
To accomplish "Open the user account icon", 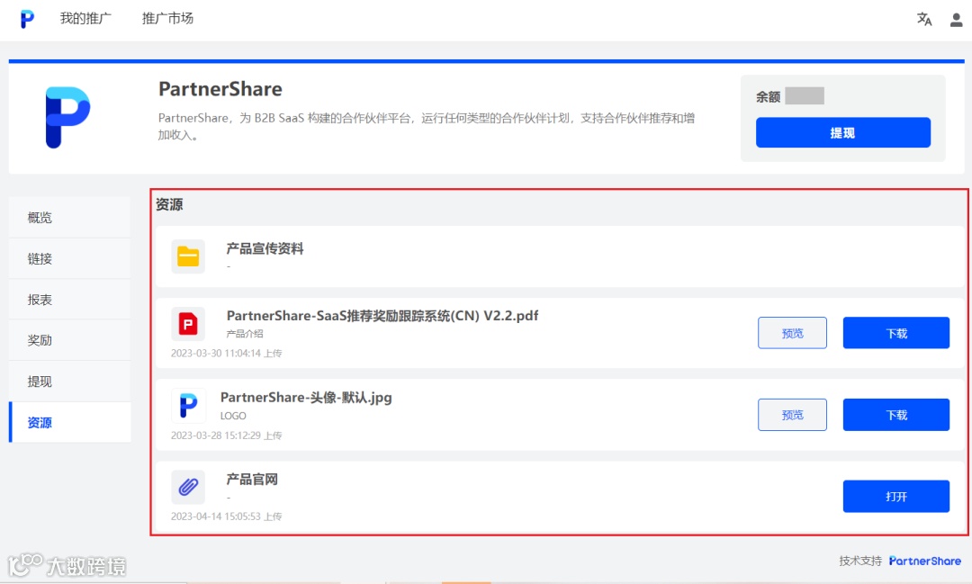I will [x=957, y=20].
